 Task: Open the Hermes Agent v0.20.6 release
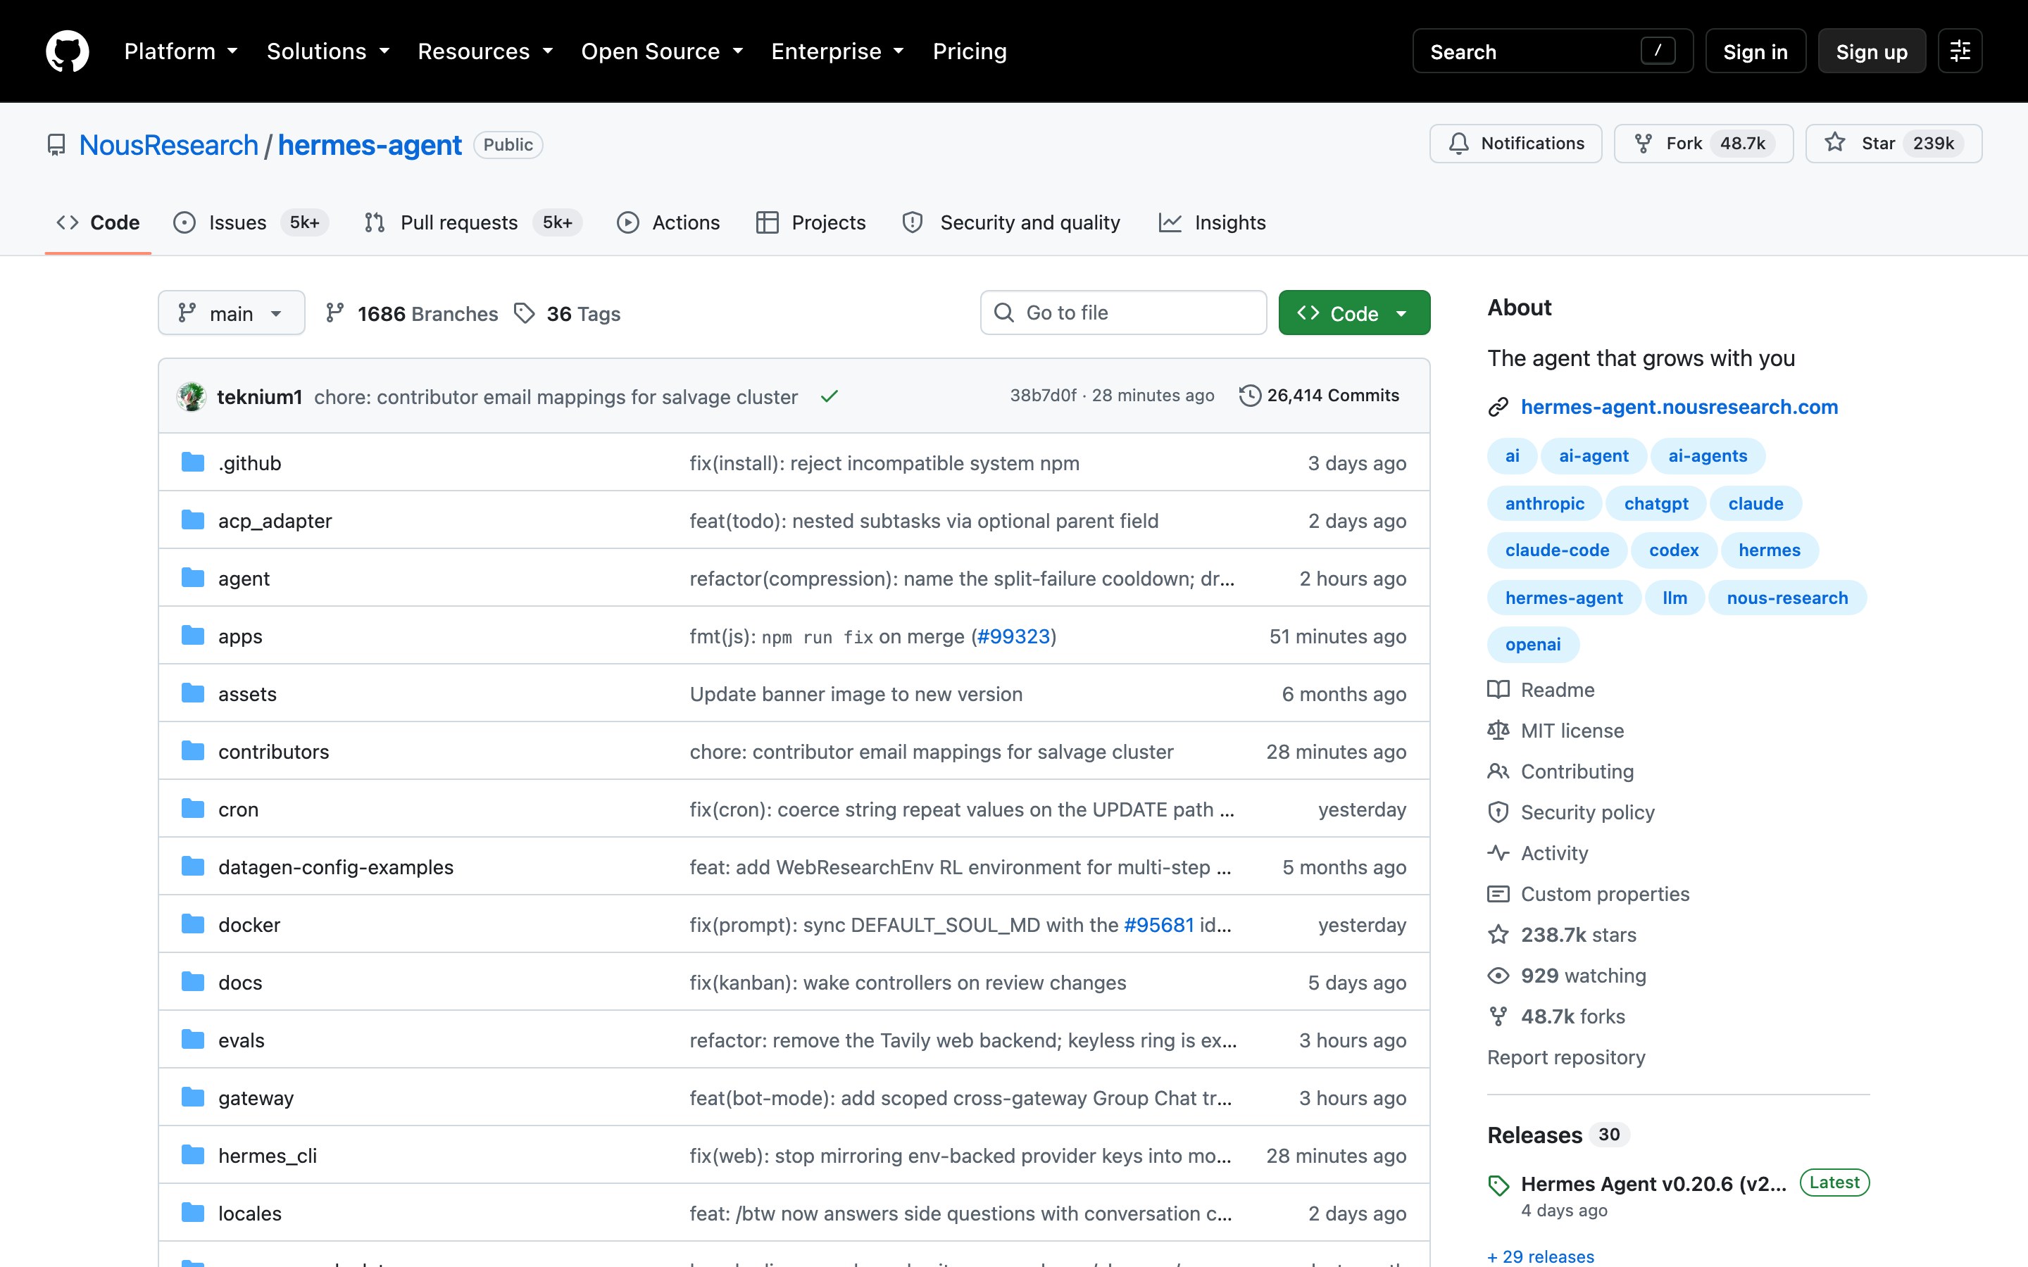pos(1653,1184)
